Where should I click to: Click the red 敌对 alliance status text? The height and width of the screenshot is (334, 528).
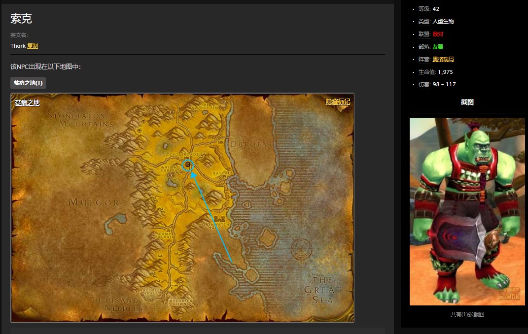(438, 34)
